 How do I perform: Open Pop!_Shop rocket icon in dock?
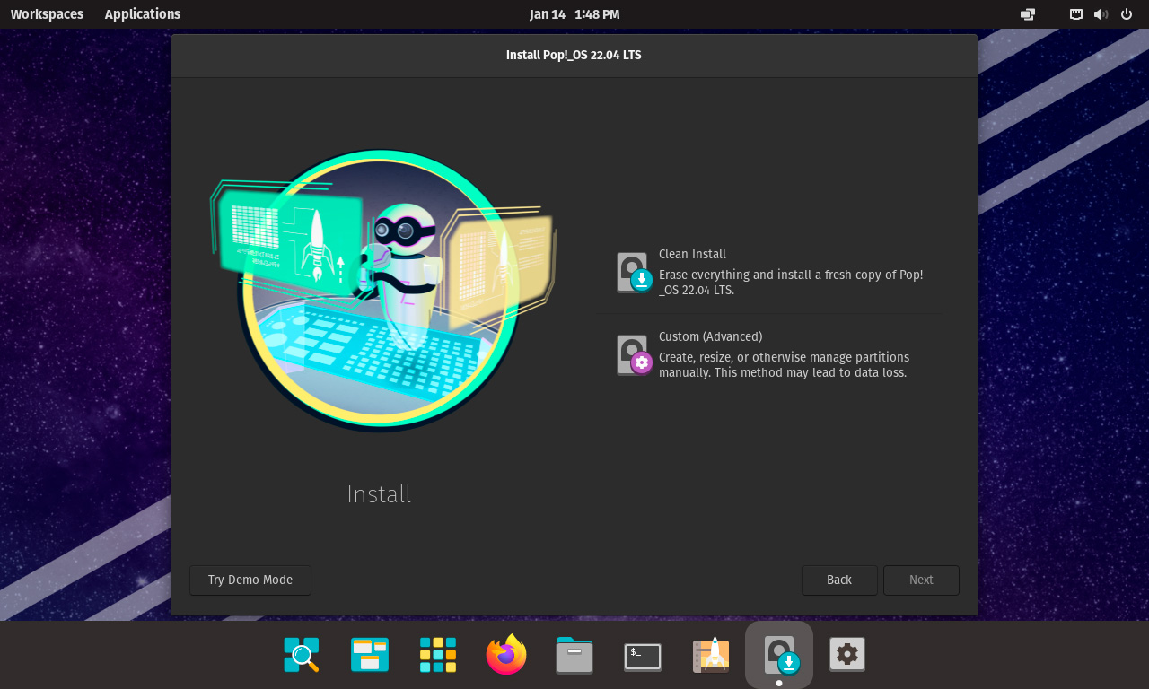pyautogui.click(x=711, y=655)
